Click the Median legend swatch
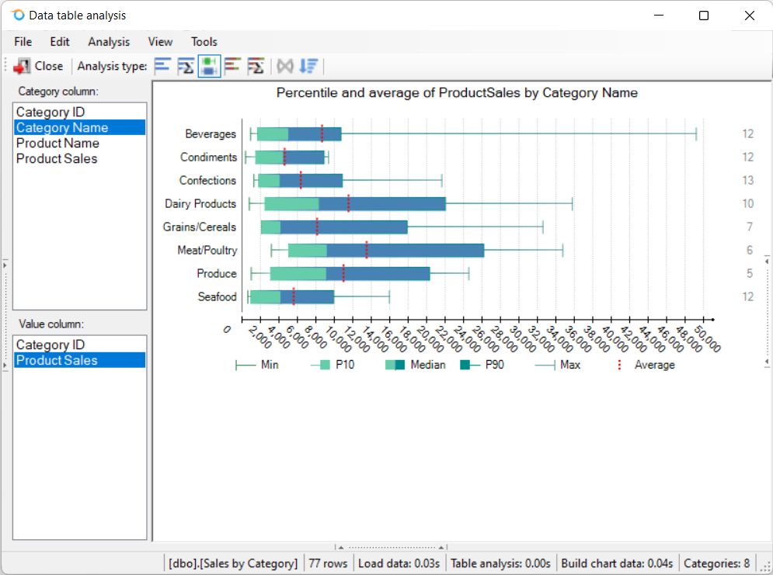Screen dimensions: 773x575 pos(395,365)
